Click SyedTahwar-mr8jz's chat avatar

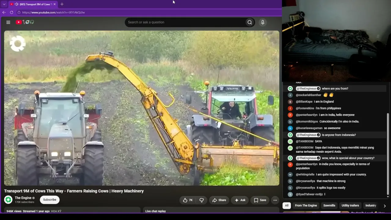(x=290, y=194)
